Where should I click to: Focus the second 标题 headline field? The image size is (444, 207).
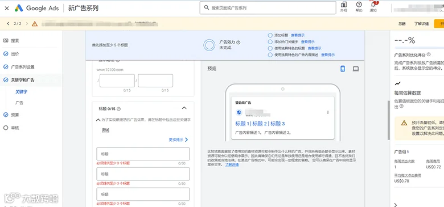pyautogui.click(x=143, y=174)
